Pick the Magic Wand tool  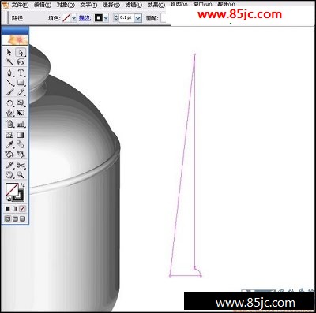pyautogui.click(x=9, y=61)
